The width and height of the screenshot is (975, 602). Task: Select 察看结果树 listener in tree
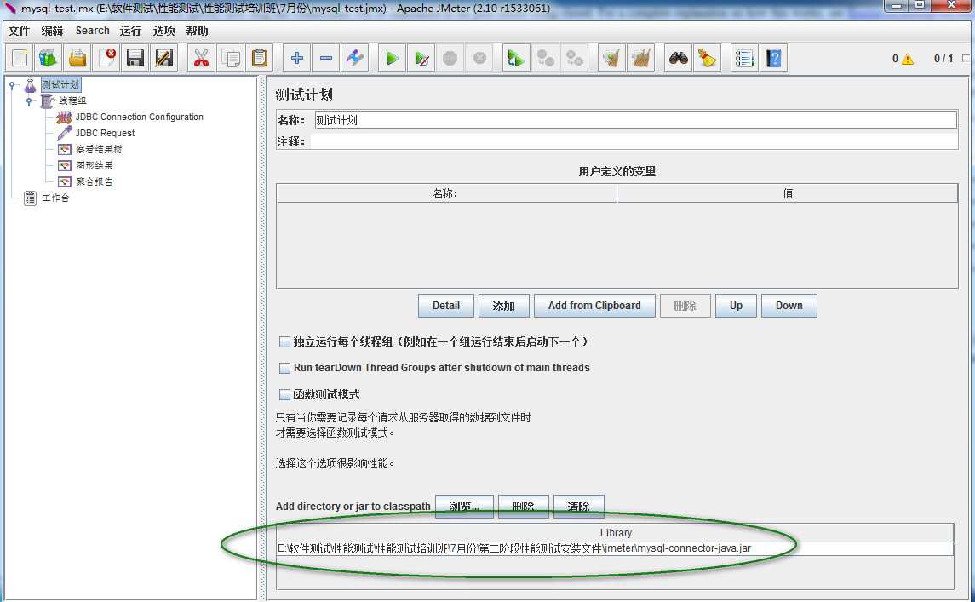click(99, 149)
